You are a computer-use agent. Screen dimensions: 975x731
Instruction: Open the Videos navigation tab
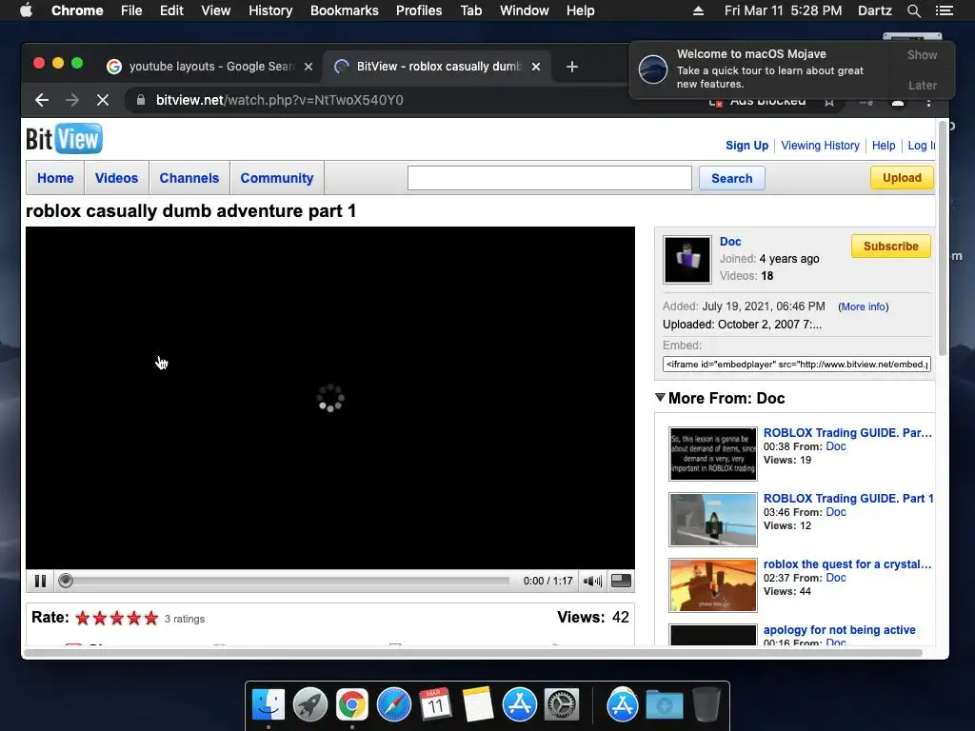(x=116, y=178)
